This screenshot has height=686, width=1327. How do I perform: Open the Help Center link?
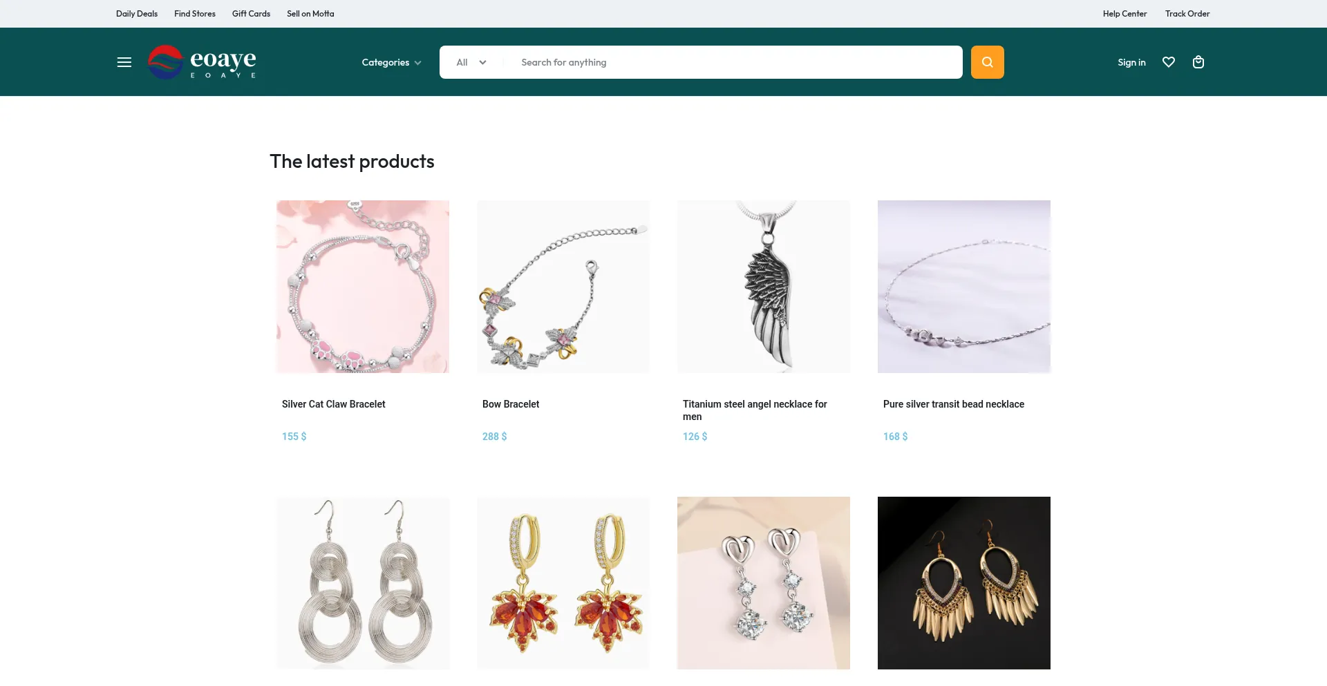click(x=1124, y=14)
